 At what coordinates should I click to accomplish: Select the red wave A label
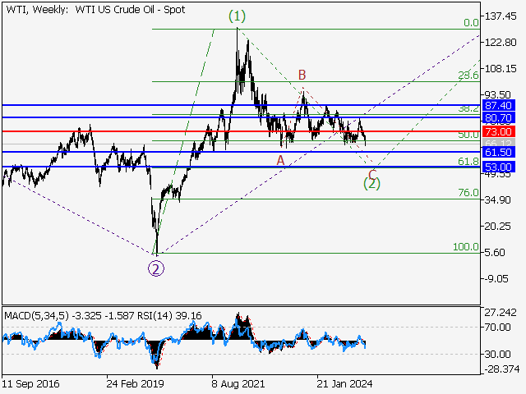point(280,160)
